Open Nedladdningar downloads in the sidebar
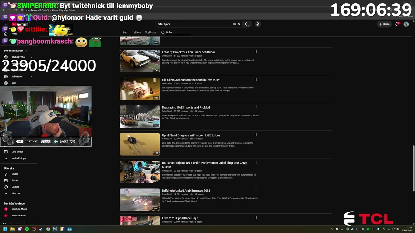This screenshot has width=415, height=233. tap(19, 158)
